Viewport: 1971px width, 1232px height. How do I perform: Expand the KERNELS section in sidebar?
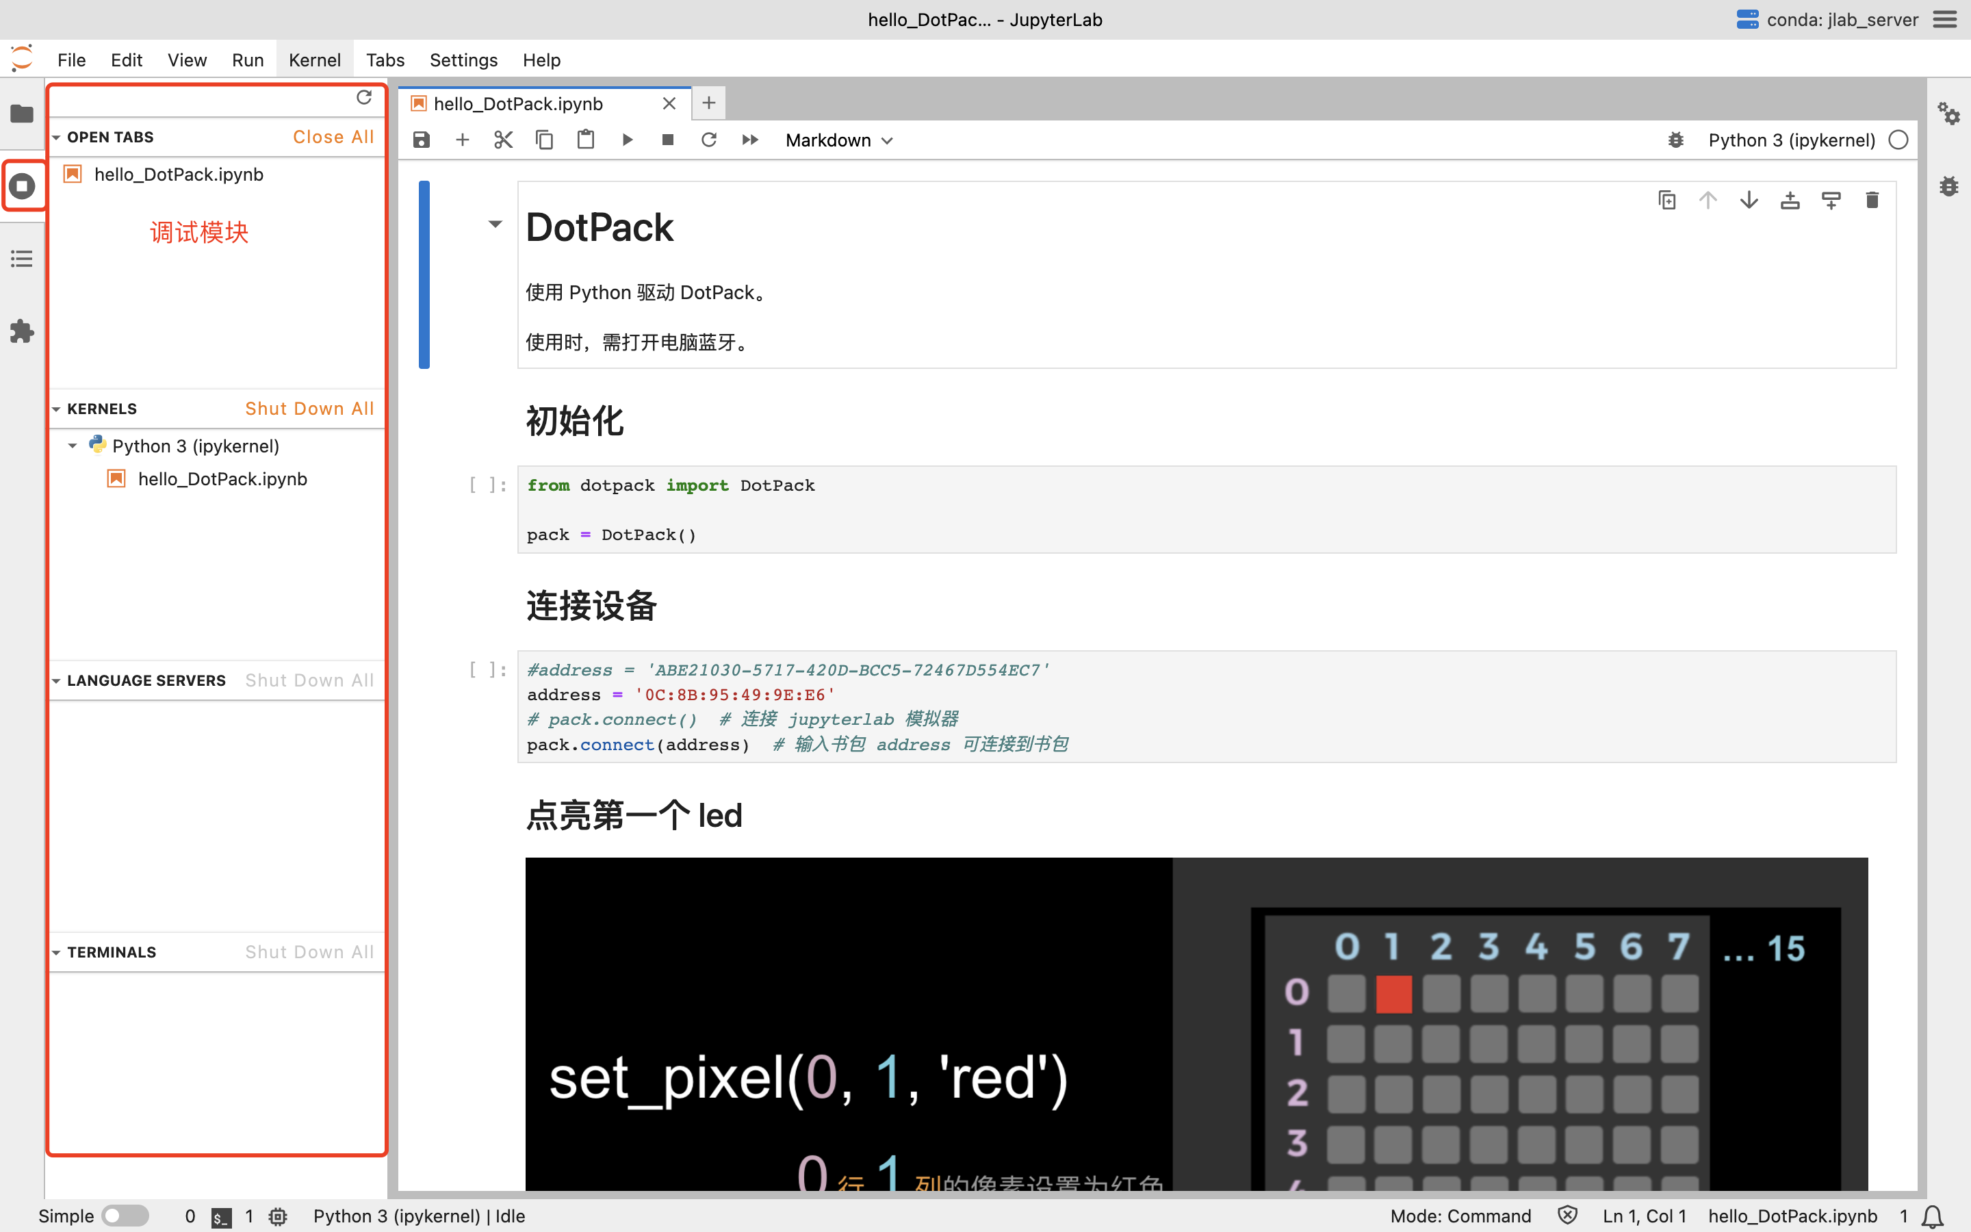click(x=55, y=409)
